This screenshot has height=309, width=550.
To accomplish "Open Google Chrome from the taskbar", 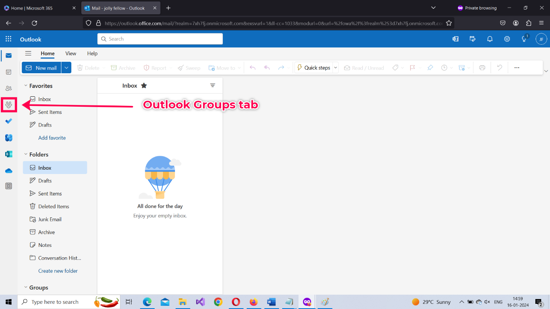I will click(218, 302).
